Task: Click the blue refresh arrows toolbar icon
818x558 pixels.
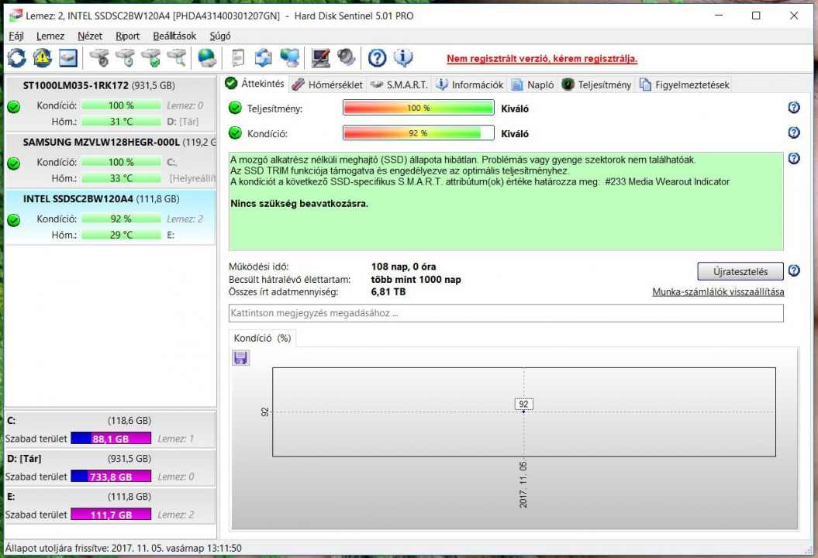Action: coord(17,58)
